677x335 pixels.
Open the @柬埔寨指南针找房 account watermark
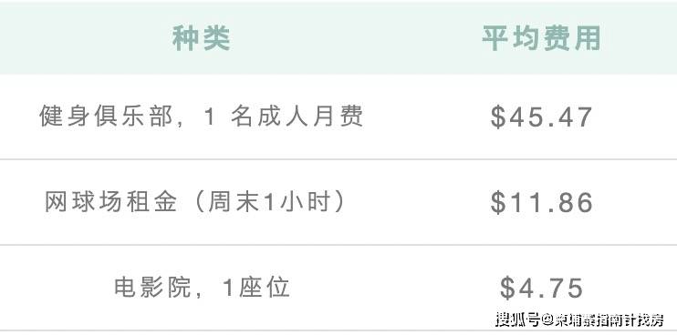tap(603, 320)
